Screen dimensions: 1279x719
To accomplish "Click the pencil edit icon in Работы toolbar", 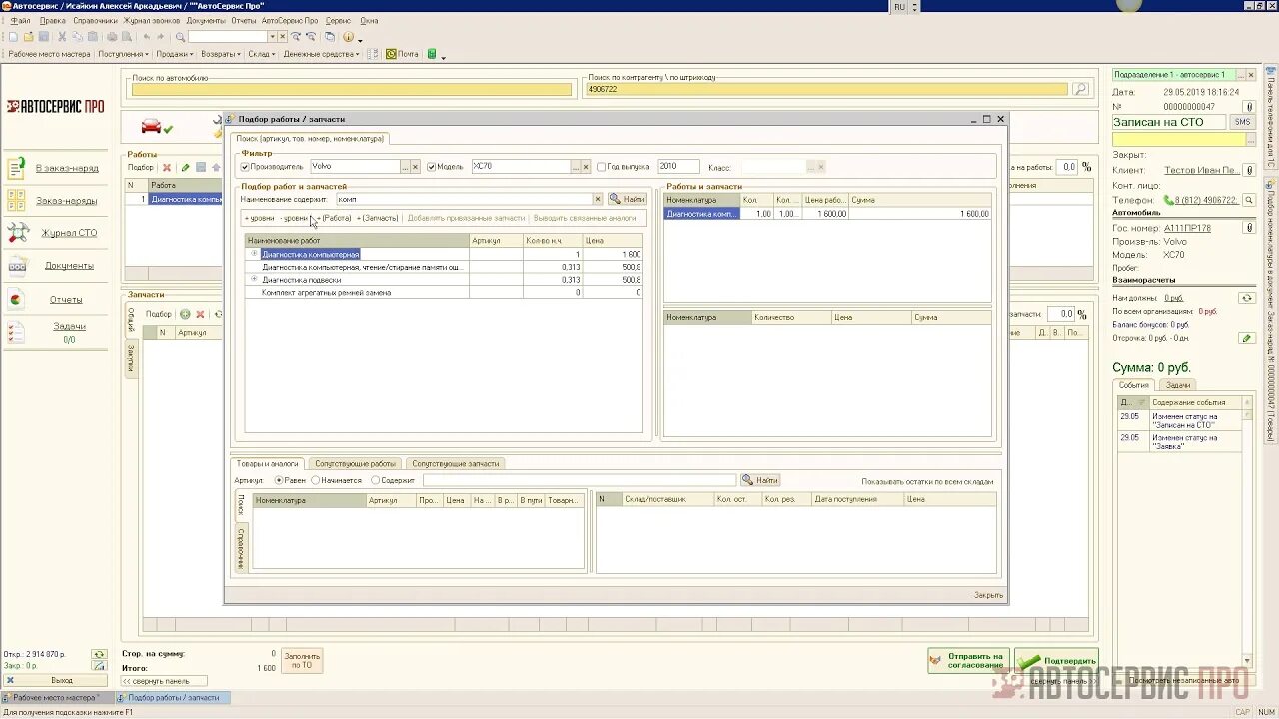I will (x=185, y=167).
